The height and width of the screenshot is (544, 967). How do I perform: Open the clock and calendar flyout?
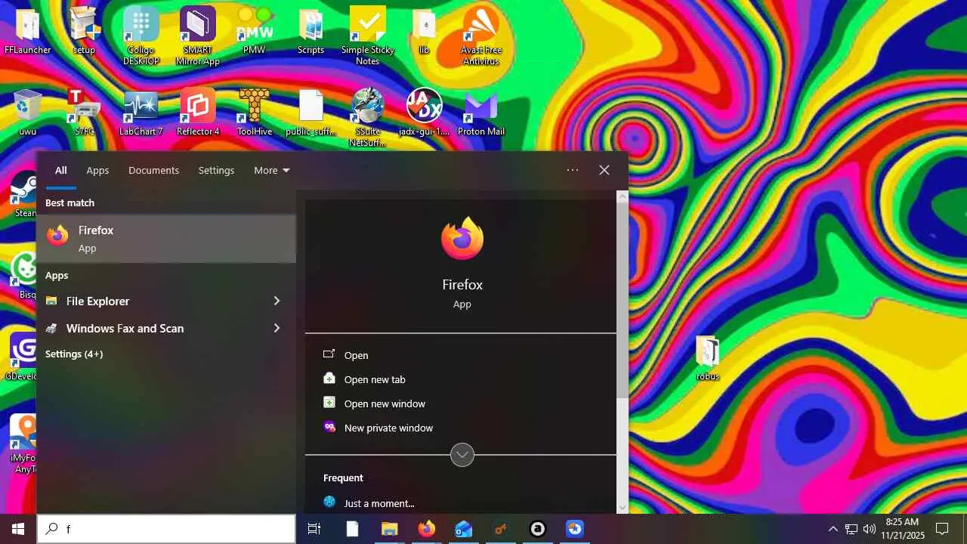click(902, 529)
